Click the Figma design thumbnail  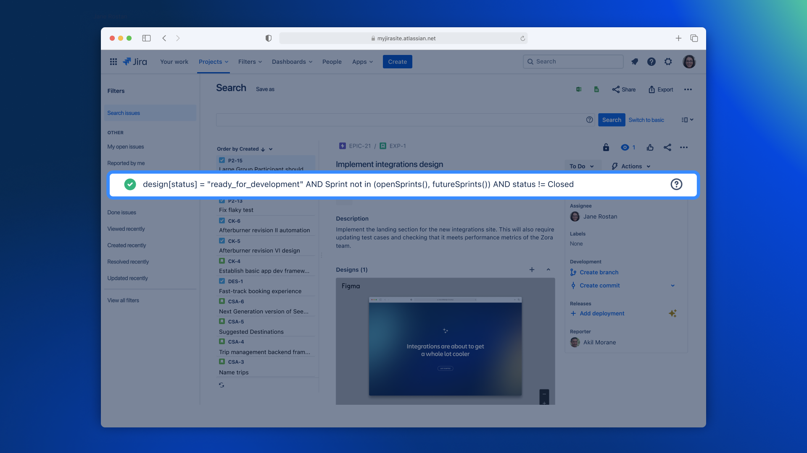[x=445, y=347]
